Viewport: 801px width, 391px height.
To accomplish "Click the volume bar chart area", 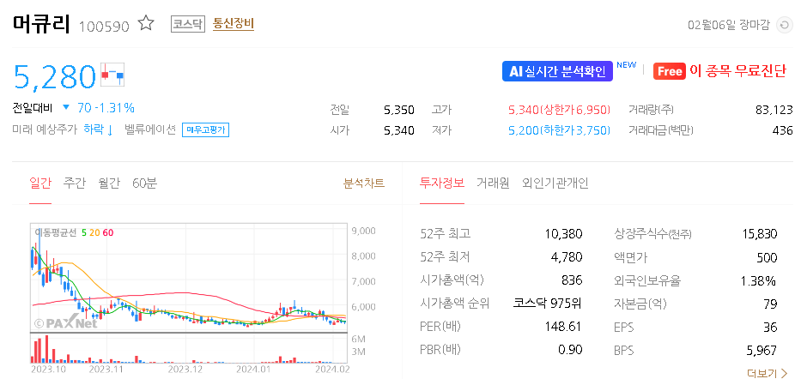I will pyautogui.click(x=189, y=349).
